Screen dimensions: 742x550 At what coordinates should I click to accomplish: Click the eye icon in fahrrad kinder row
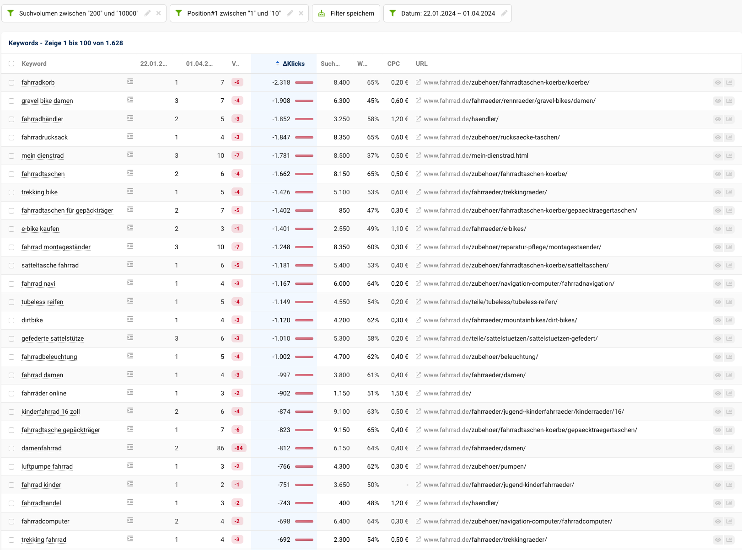tap(718, 485)
